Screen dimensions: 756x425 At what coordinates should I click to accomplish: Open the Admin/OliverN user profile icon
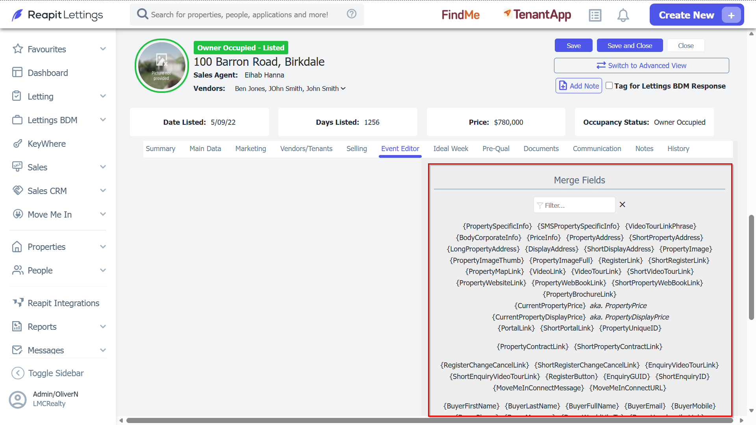click(x=18, y=399)
